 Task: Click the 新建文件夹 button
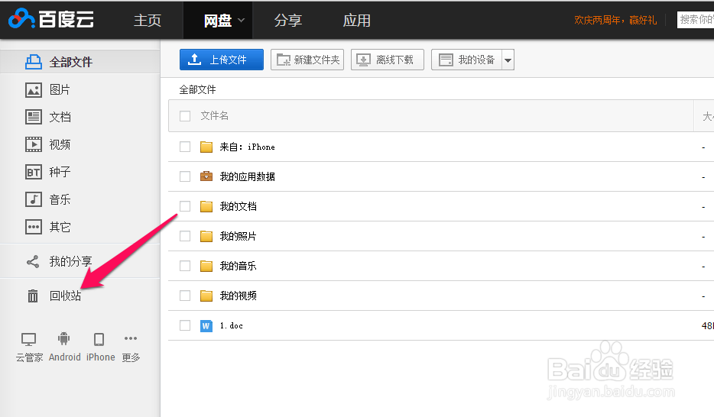point(307,60)
